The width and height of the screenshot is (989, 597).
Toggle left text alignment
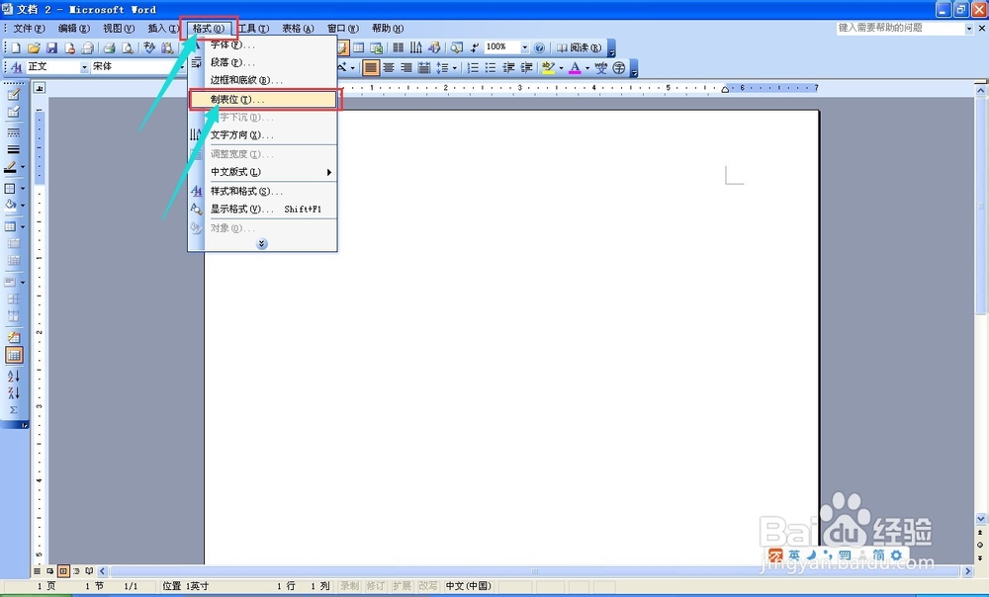(x=371, y=67)
